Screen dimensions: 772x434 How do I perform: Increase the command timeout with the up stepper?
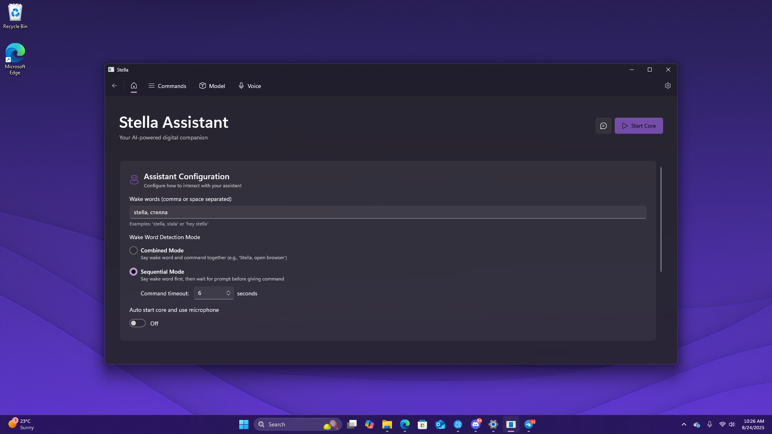coord(228,291)
